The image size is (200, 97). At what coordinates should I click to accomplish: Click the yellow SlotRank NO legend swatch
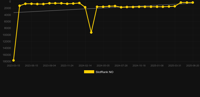coord(89,72)
